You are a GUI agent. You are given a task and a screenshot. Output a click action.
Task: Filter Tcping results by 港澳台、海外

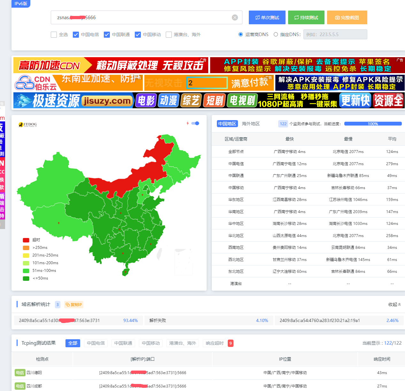point(183,343)
